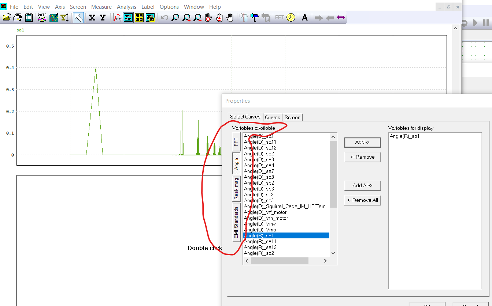Image resolution: width=492 pixels, height=306 pixels.
Task: Switch to the Curves tab
Action: tap(273, 117)
